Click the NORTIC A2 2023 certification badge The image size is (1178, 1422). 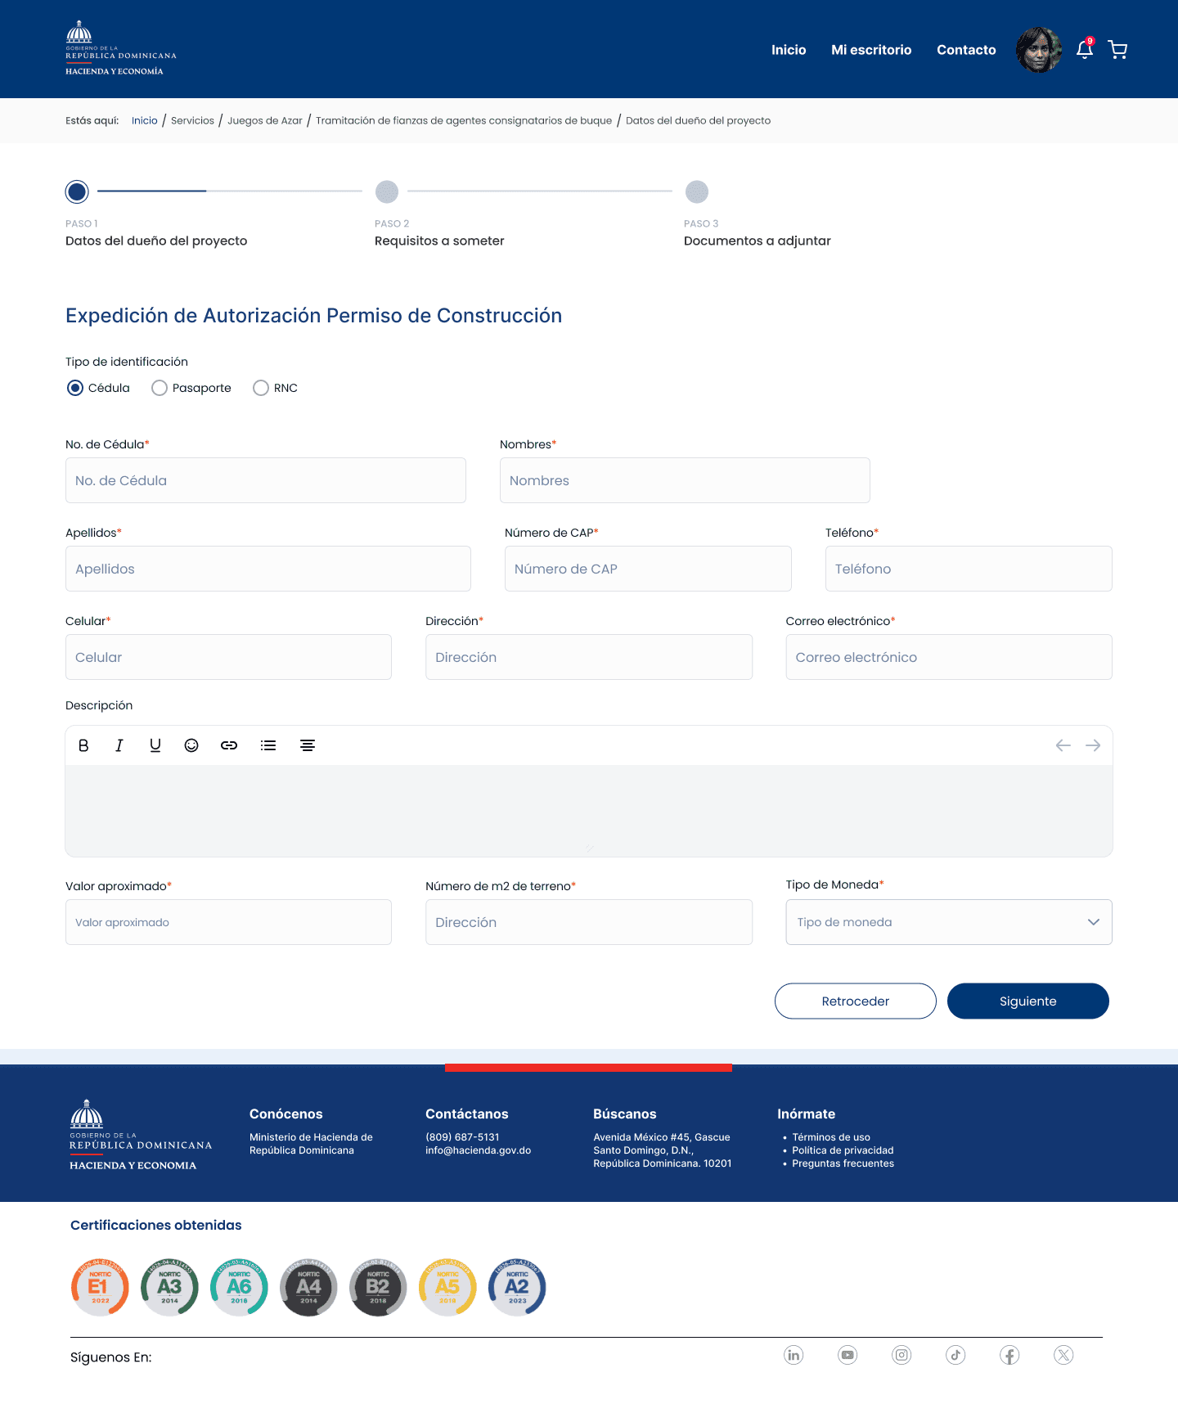point(517,1287)
